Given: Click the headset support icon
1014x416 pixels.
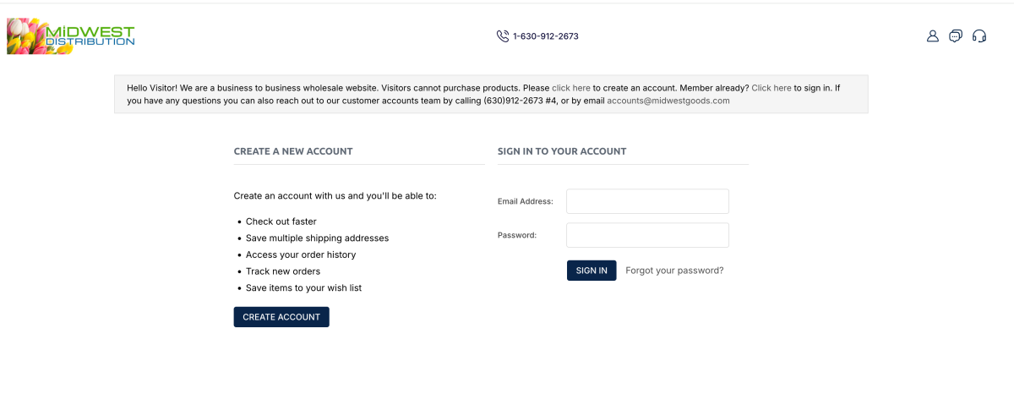Looking at the screenshot, I should coord(979,36).
